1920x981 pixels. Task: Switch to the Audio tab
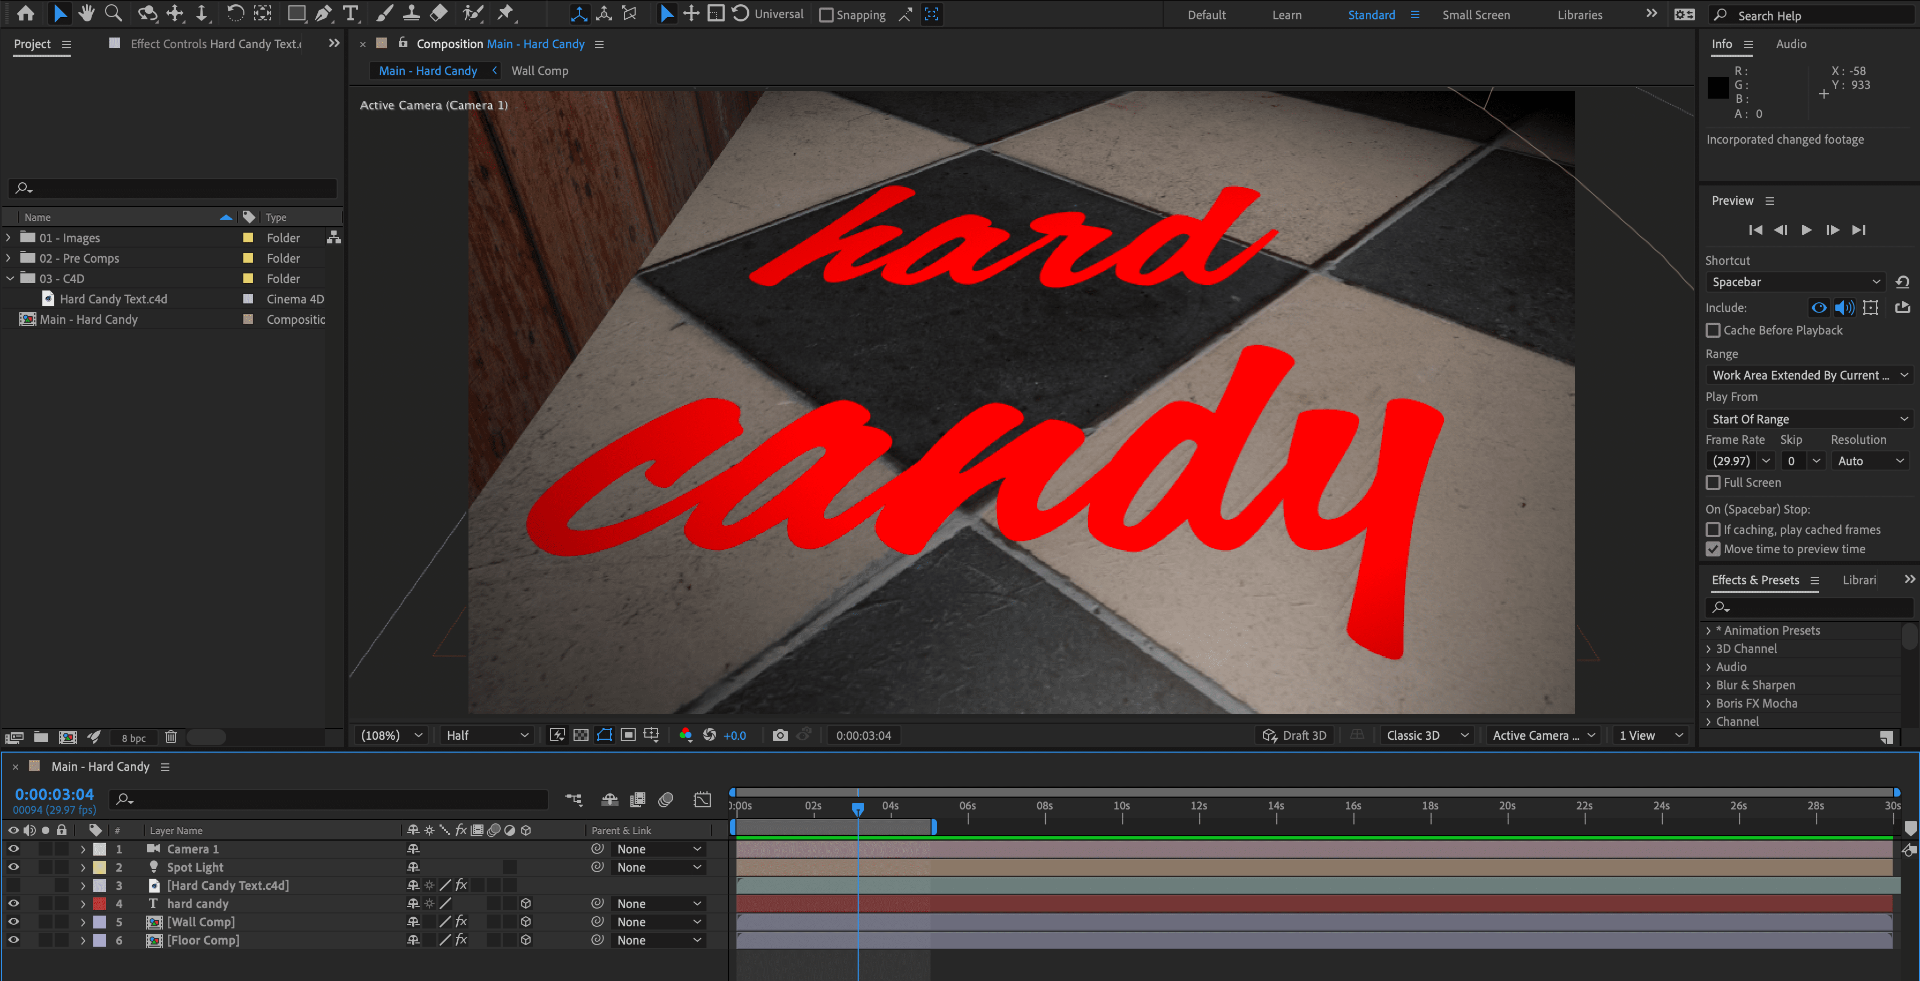(x=1792, y=44)
